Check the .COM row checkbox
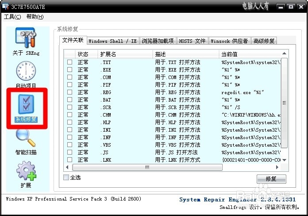Screen dimensions: 308x216 click(69, 77)
